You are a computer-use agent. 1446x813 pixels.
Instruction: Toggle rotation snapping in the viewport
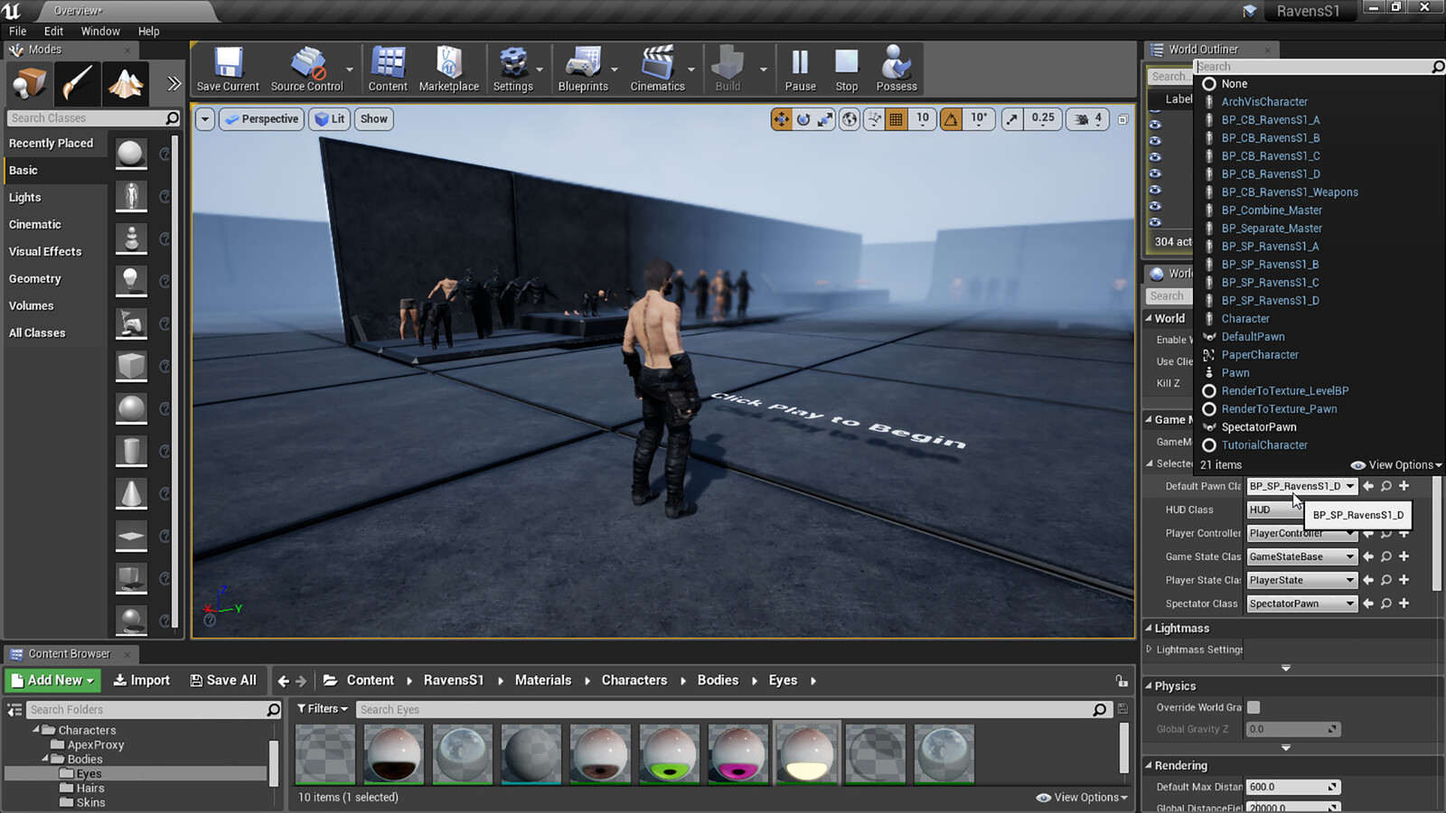[x=951, y=119]
